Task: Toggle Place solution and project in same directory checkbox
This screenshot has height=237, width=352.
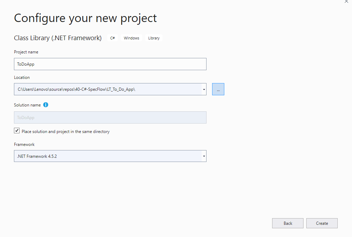Action: click(17, 131)
